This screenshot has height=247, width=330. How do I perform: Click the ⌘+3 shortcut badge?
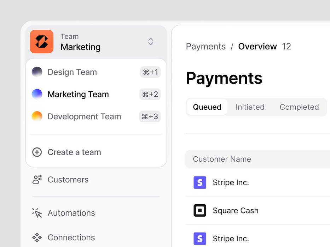pyautogui.click(x=150, y=116)
